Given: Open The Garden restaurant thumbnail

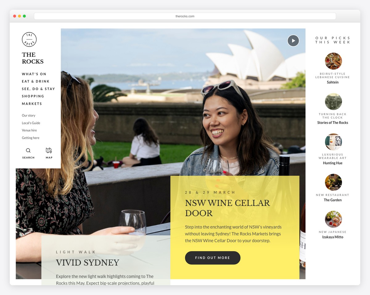Looking at the screenshot, I should (333, 182).
